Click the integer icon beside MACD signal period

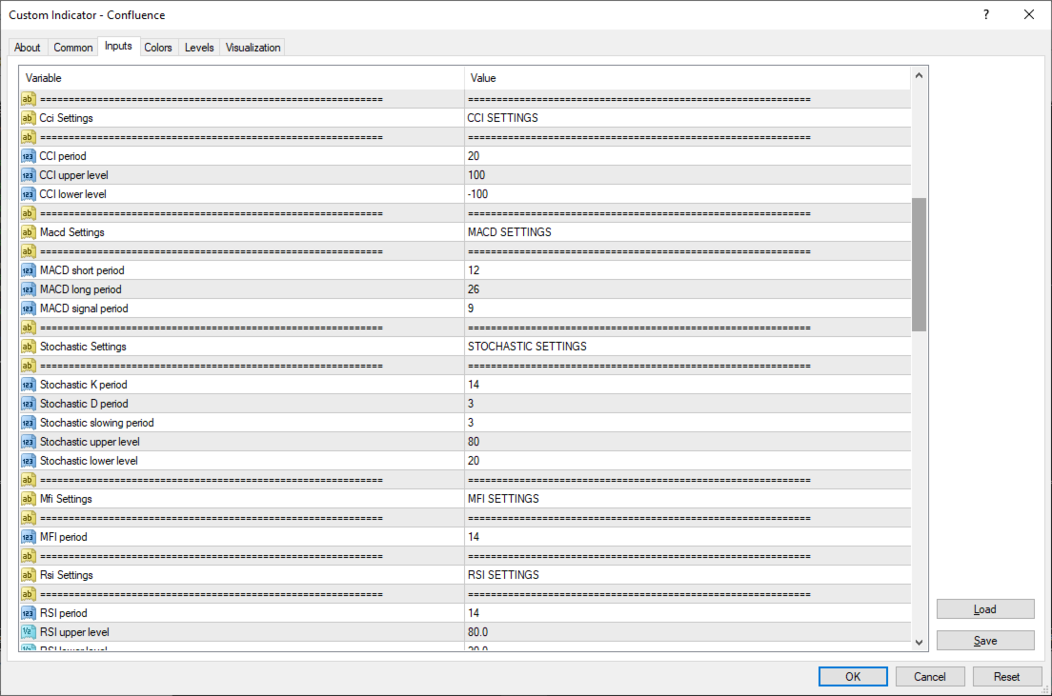tap(28, 308)
